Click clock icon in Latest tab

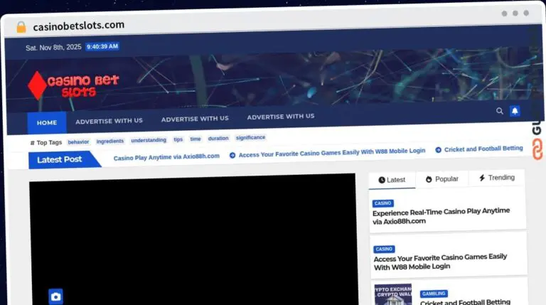pos(382,180)
